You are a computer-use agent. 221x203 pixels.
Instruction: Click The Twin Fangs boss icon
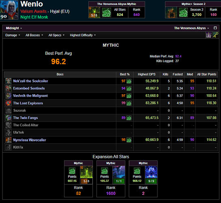9,118
